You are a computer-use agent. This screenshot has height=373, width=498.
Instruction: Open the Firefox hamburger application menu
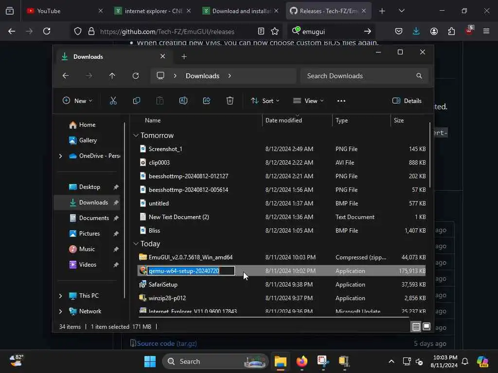click(x=486, y=31)
